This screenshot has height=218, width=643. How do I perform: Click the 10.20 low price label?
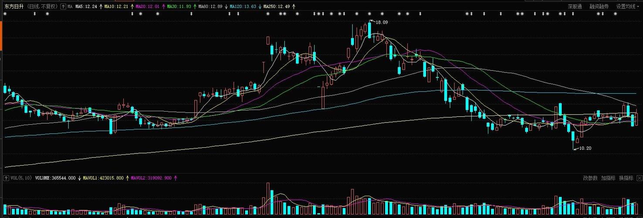click(x=585, y=148)
